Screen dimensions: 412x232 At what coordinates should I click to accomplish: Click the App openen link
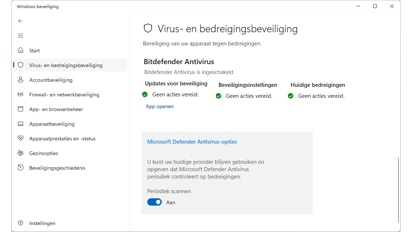pos(160,107)
